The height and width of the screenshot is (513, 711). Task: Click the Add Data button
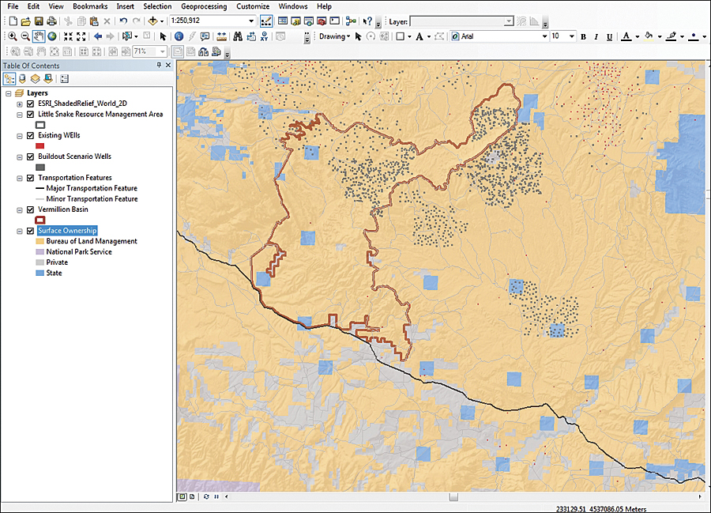[152, 21]
